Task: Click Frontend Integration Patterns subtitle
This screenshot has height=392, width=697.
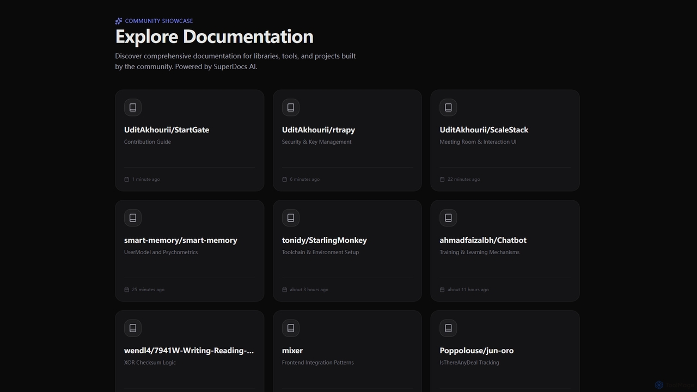Action: tap(318, 363)
